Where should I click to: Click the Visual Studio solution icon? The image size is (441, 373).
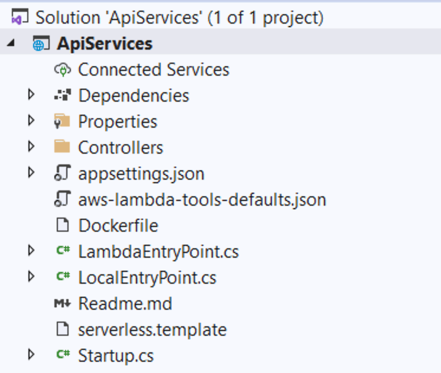point(20,17)
